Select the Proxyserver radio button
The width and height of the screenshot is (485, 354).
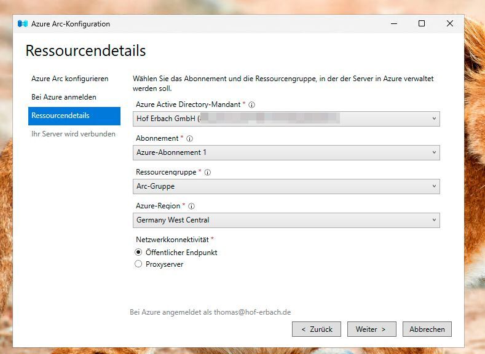point(138,264)
